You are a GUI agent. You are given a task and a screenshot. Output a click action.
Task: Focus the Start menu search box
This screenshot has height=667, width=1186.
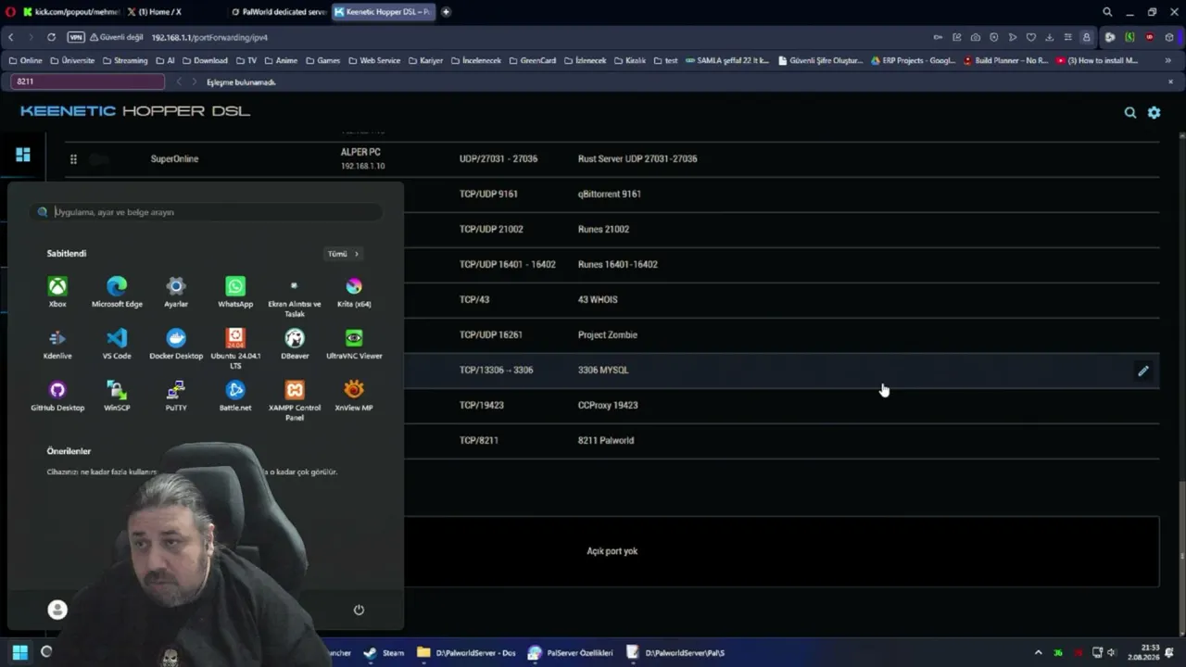[x=206, y=212]
